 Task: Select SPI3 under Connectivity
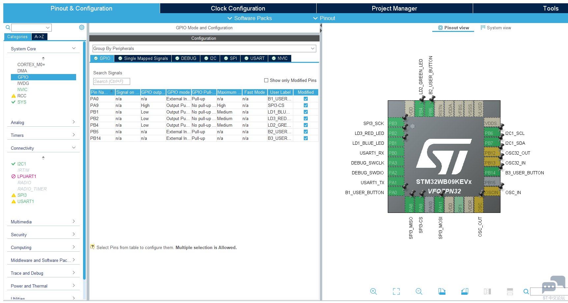(x=22, y=195)
